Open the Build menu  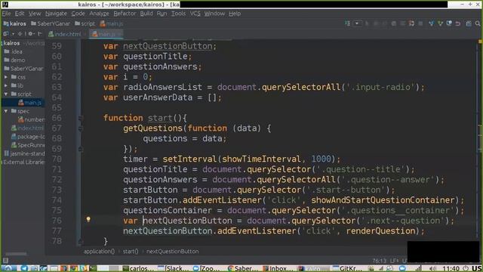(146, 14)
